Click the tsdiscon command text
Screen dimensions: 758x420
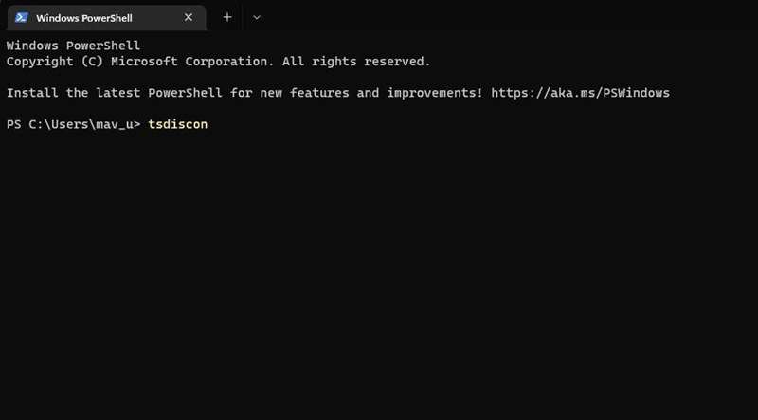tap(177, 124)
